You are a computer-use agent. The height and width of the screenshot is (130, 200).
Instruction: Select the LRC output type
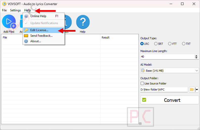click(145, 44)
